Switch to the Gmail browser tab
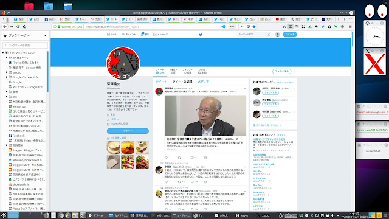Image resolution: width=389 pixels, height=219 pixels. pos(66,19)
